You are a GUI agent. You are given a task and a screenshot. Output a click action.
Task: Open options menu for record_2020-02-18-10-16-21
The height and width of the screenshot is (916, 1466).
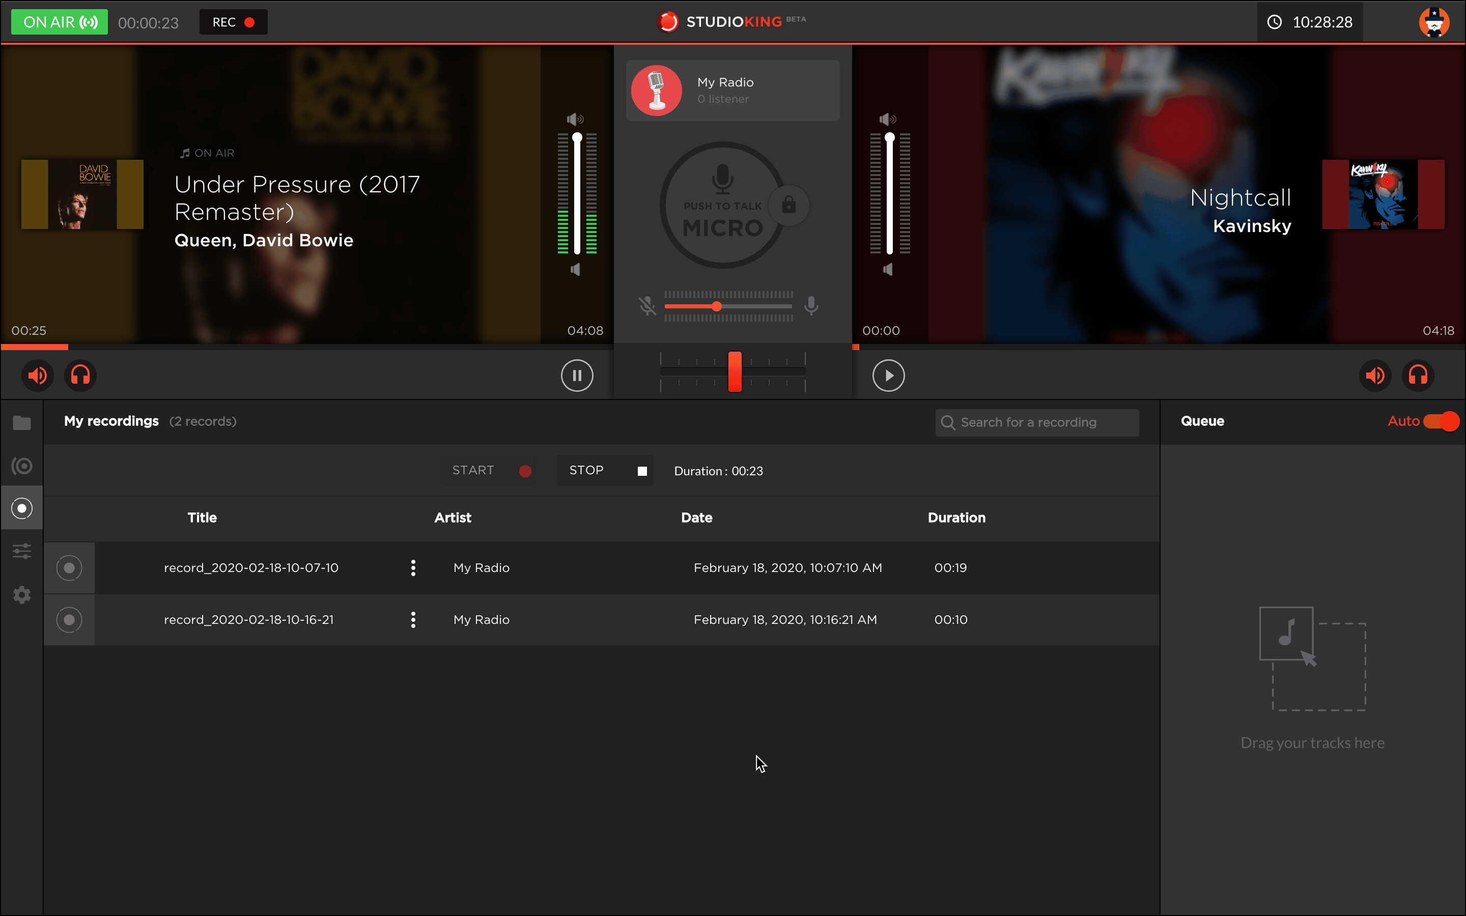(x=413, y=620)
